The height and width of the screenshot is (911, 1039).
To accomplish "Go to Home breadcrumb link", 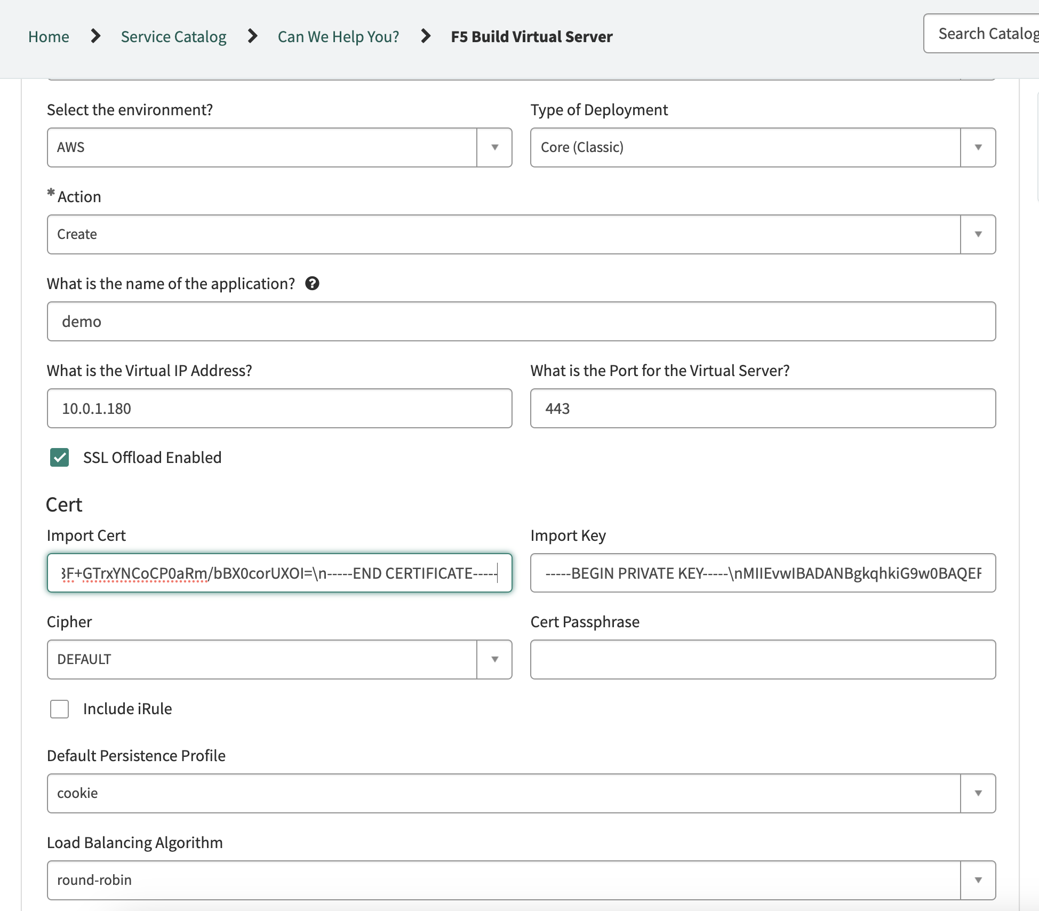I will (x=49, y=36).
